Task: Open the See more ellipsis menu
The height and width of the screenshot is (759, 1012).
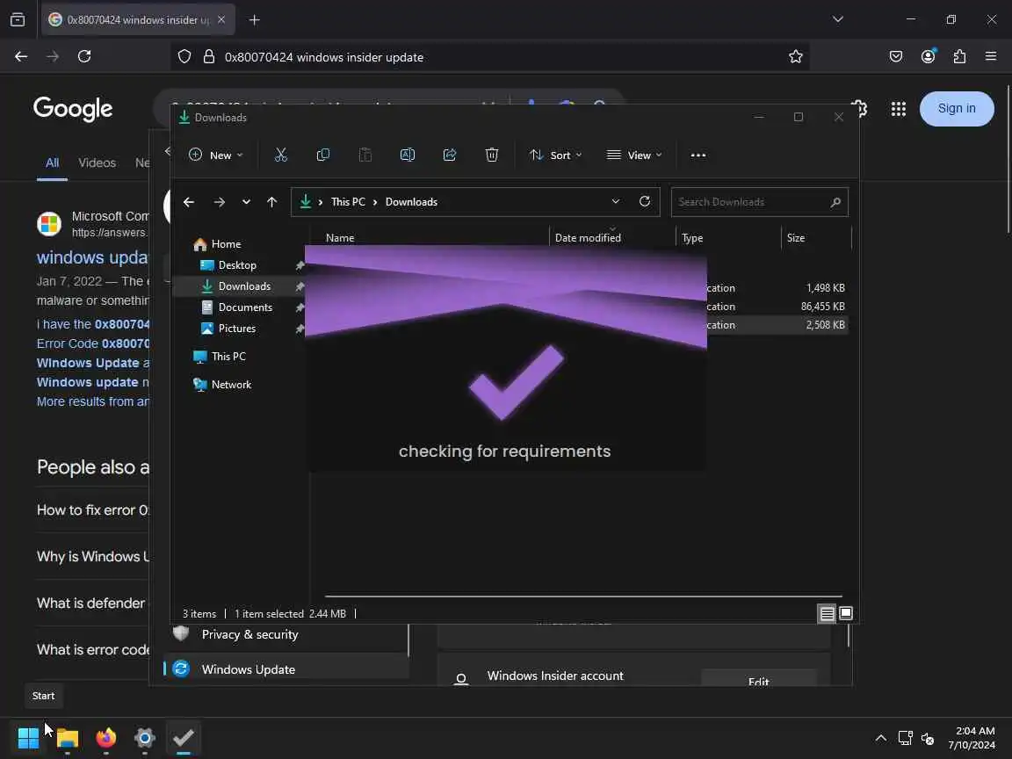Action: (x=698, y=155)
